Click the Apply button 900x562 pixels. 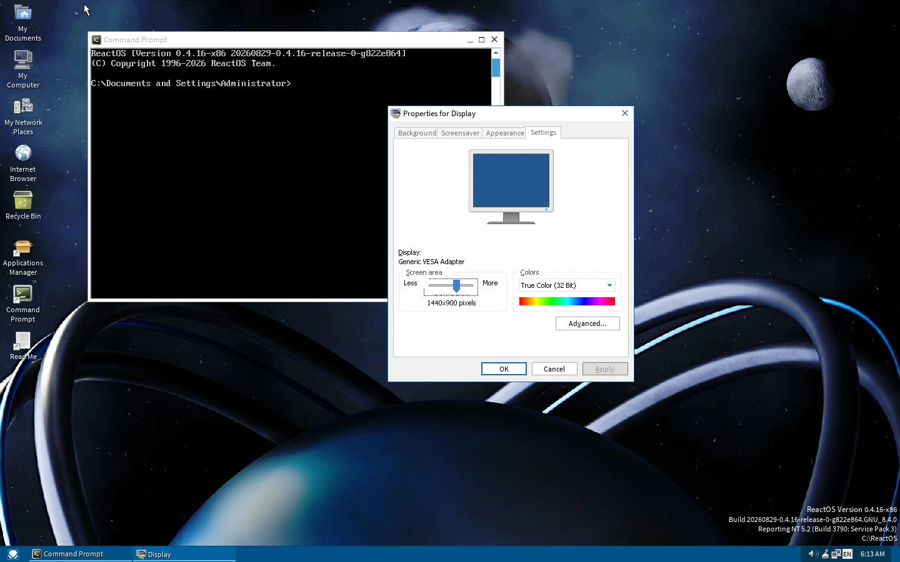click(x=605, y=369)
